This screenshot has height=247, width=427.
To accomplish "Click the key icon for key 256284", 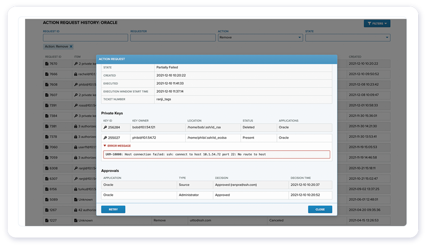I will (x=105, y=128).
